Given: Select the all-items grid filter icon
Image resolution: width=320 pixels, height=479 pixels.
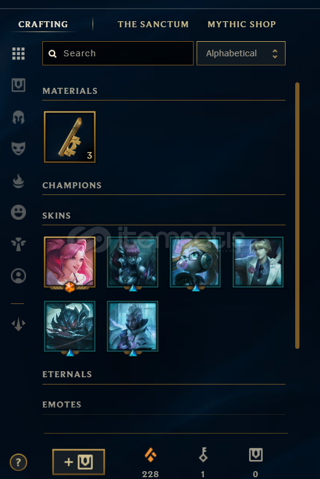Looking at the screenshot, I should [x=18, y=54].
